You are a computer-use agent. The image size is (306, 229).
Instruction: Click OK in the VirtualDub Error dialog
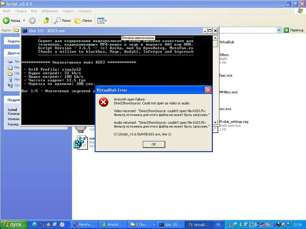pyautogui.click(x=154, y=144)
